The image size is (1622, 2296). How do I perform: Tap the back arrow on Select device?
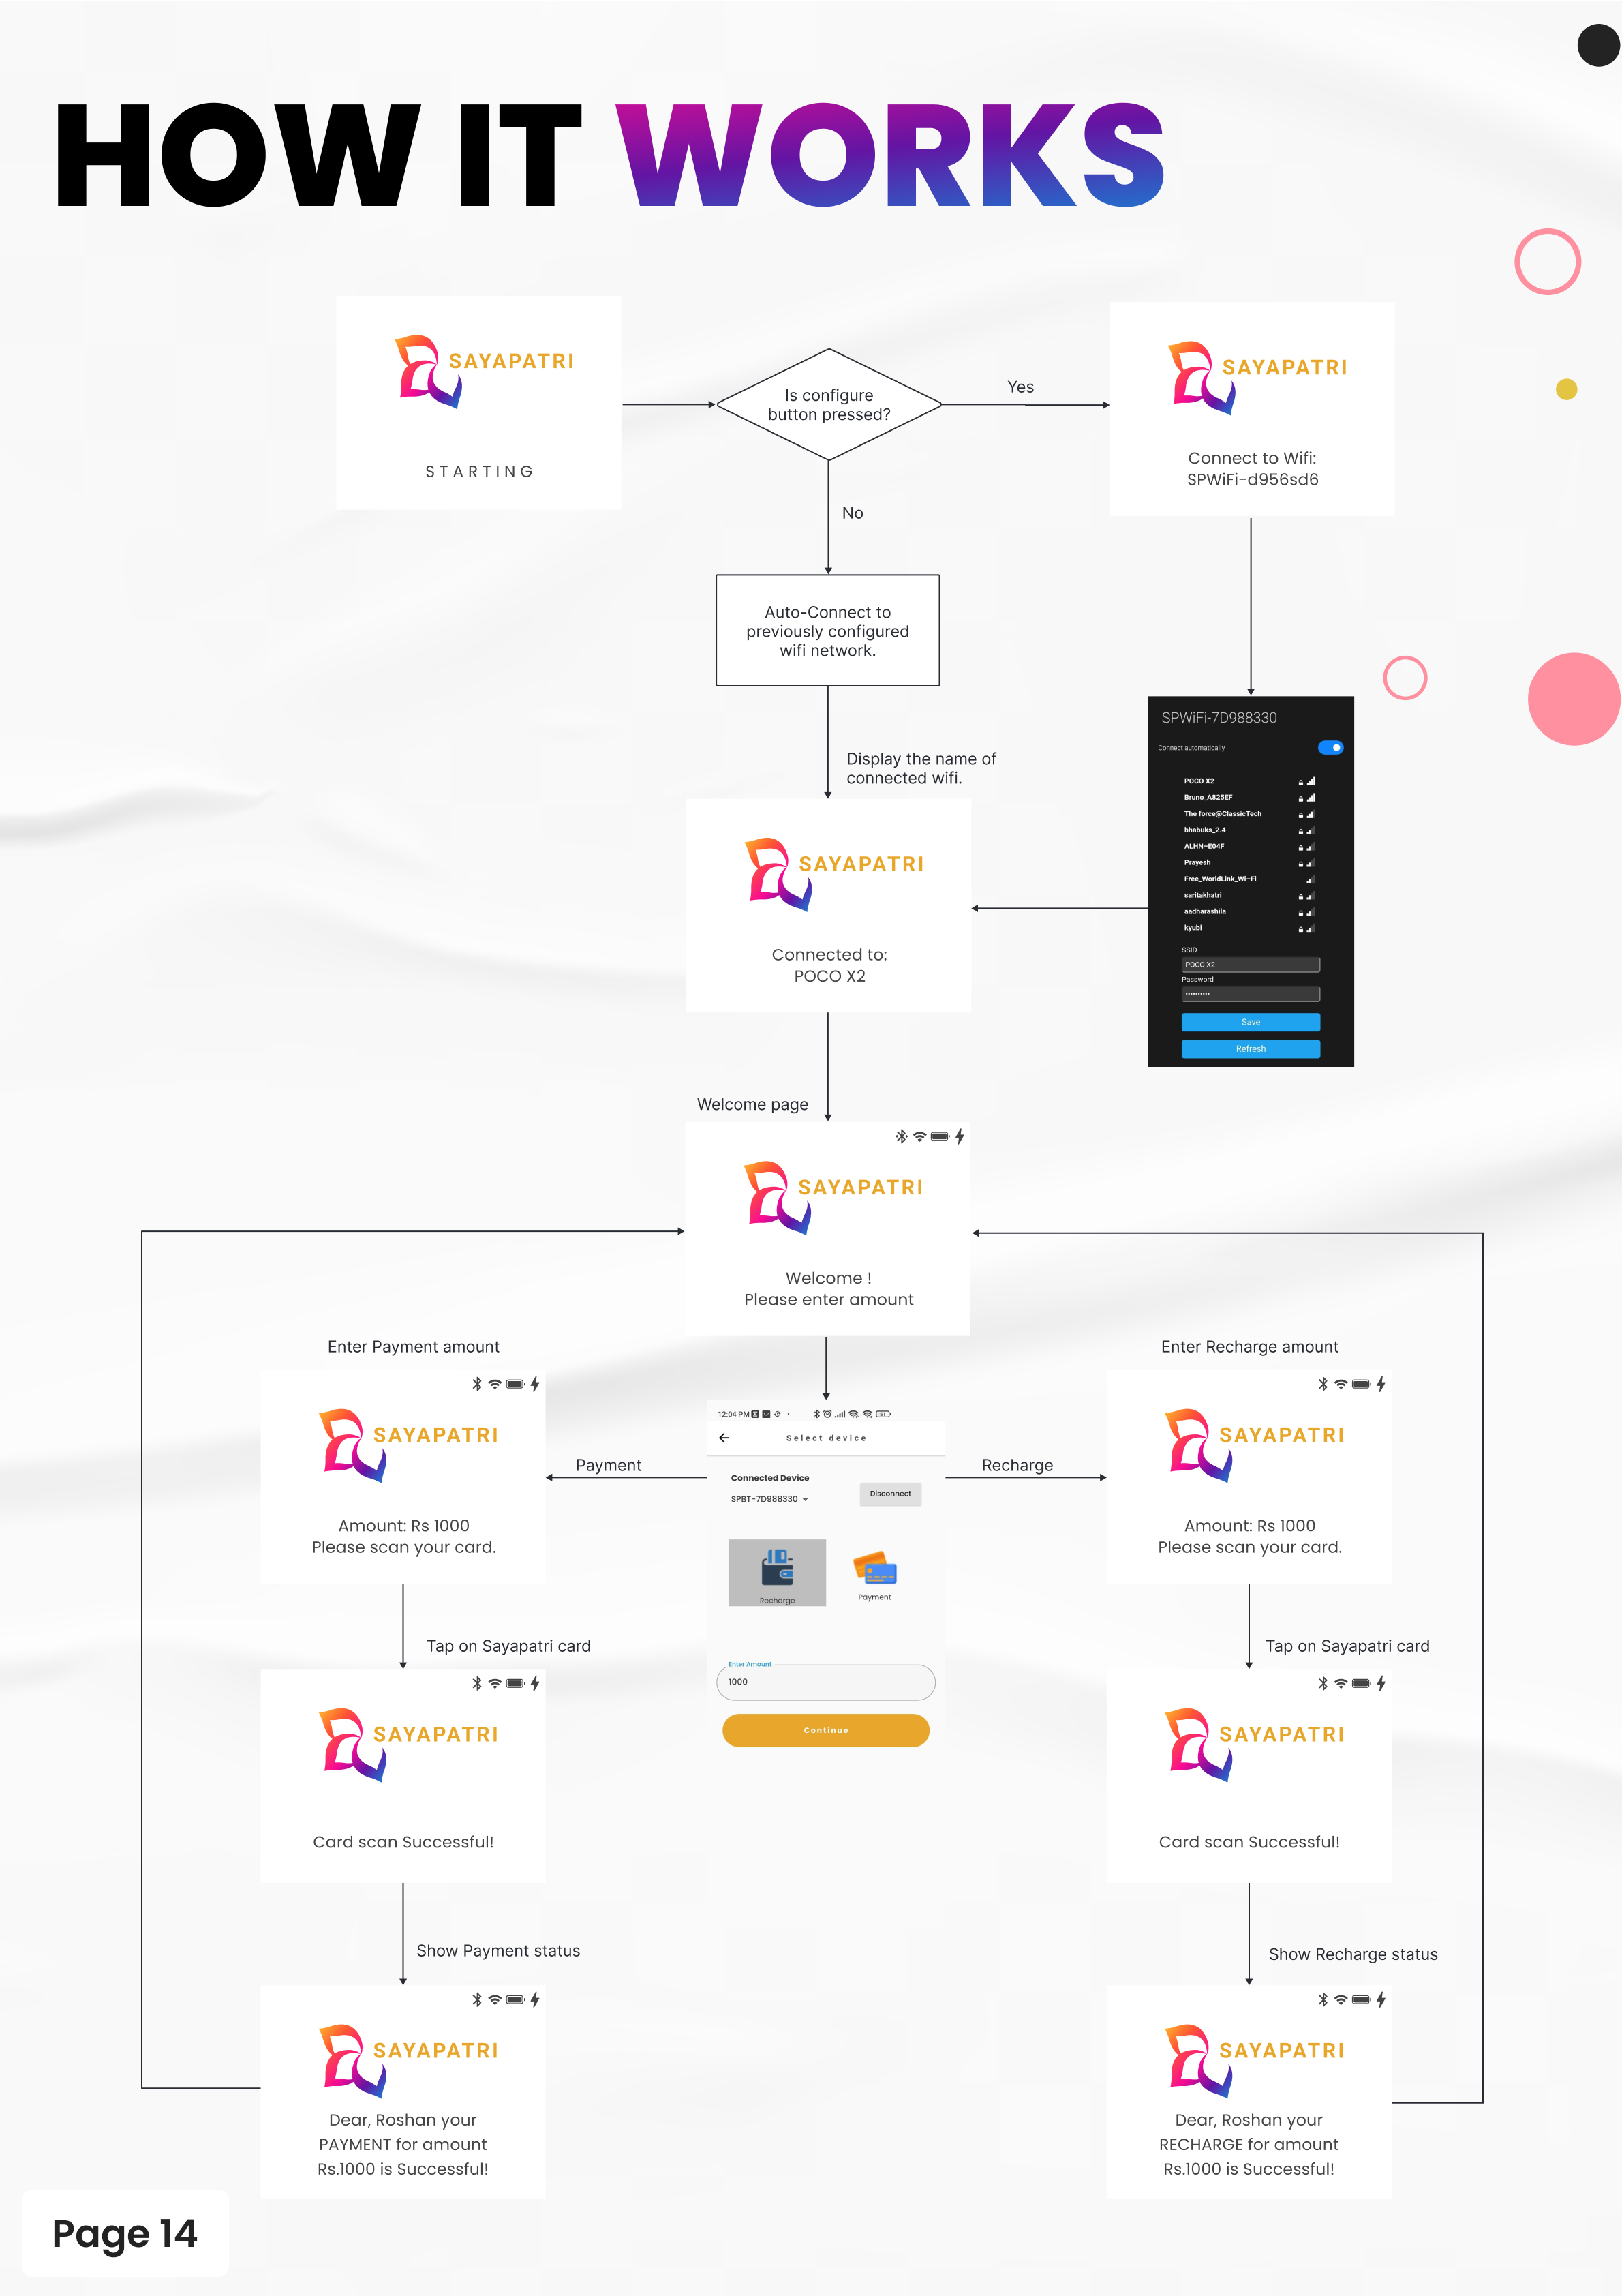[x=724, y=1438]
